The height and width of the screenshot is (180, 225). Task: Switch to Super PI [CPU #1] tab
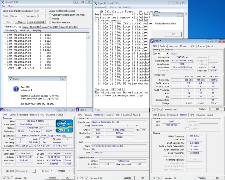point(31,27)
